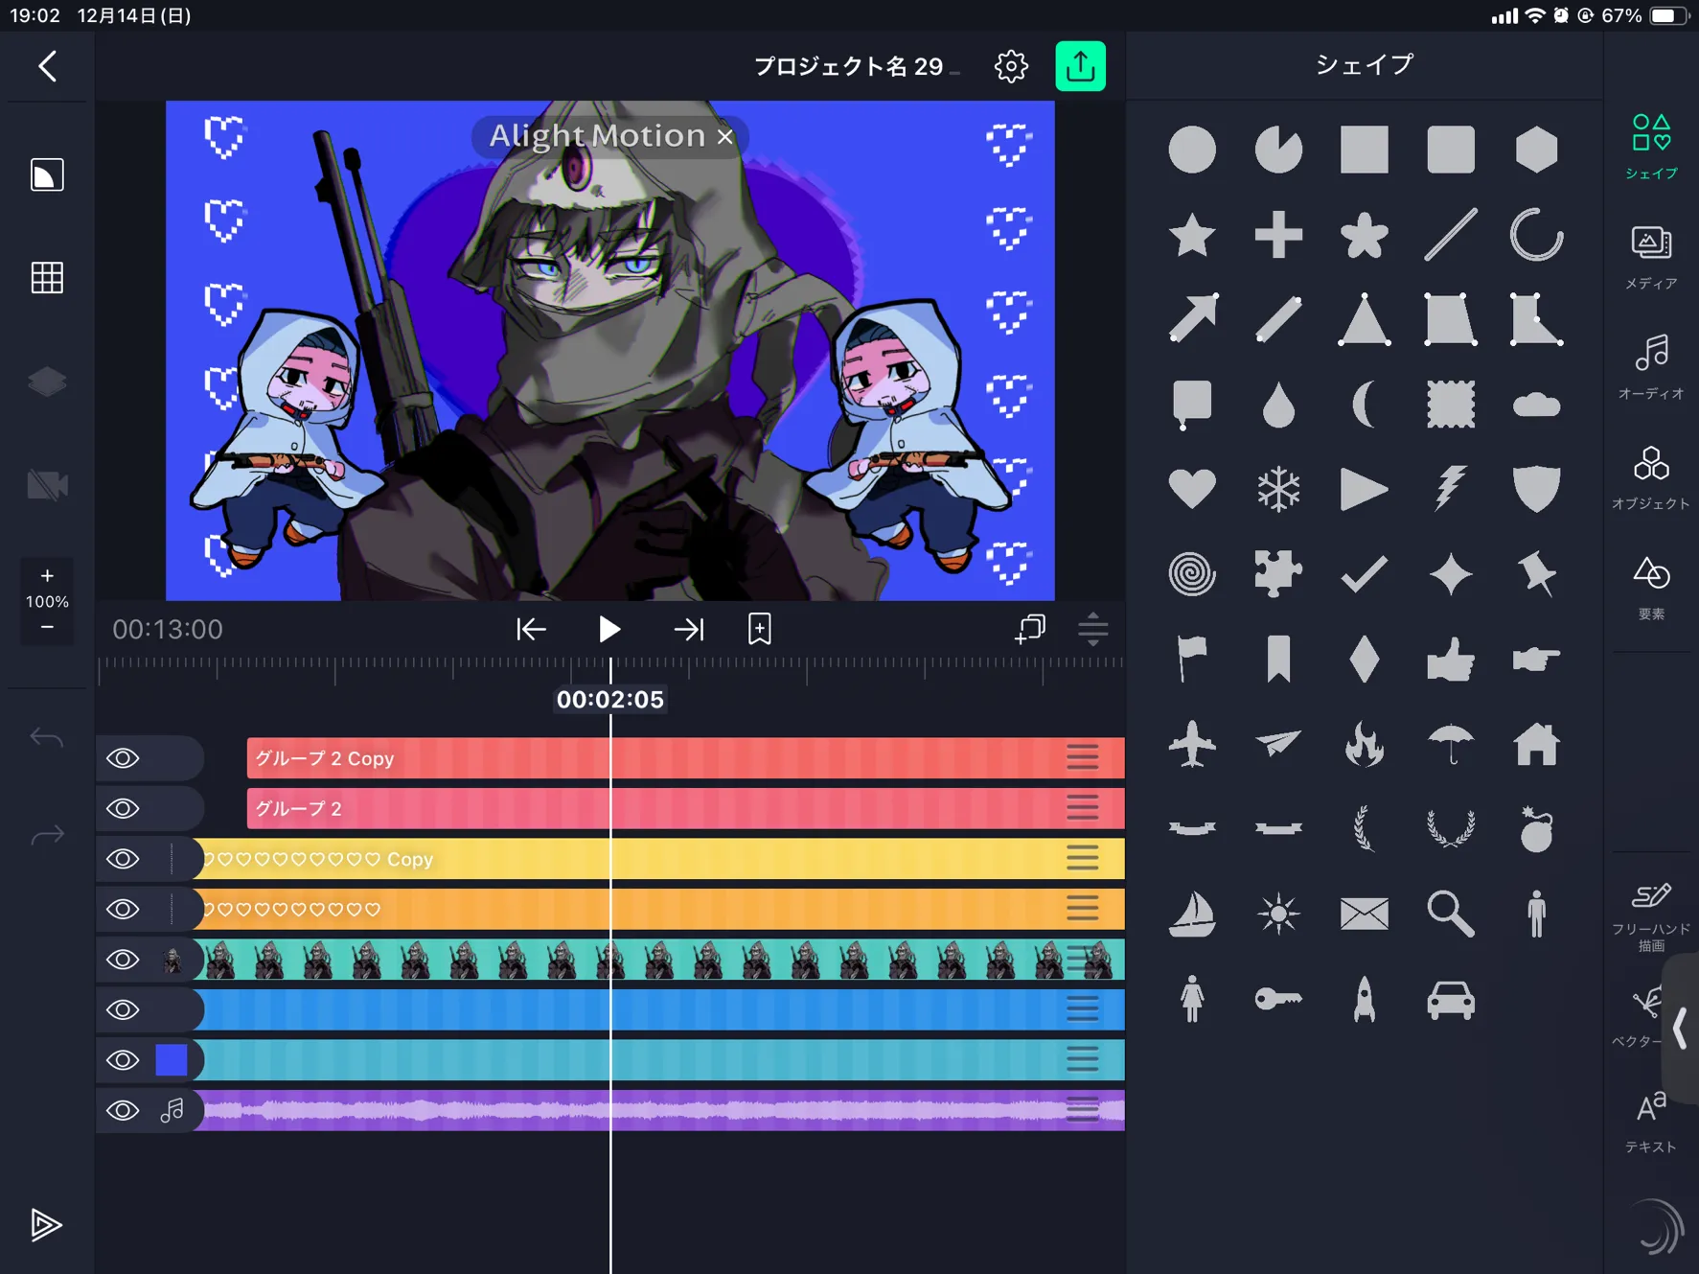Toggle the grid overlay

click(47, 278)
